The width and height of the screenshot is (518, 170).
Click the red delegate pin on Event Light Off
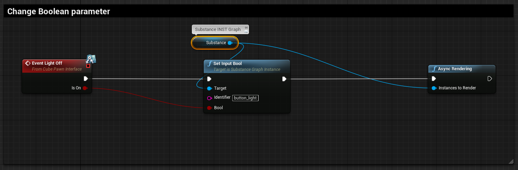88,66
